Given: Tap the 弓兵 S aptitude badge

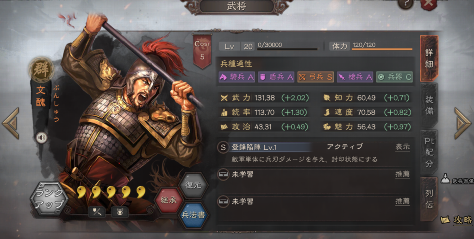Looking at the screenshot, I should click(x=315, y=77).
